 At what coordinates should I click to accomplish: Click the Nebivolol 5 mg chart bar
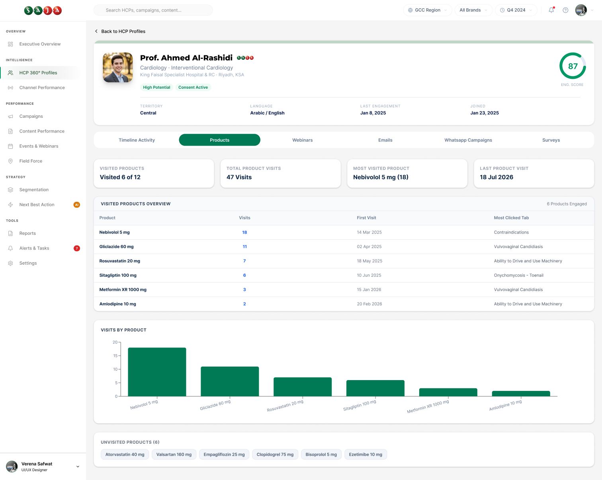pyautogui.click(x=157, y=372)
